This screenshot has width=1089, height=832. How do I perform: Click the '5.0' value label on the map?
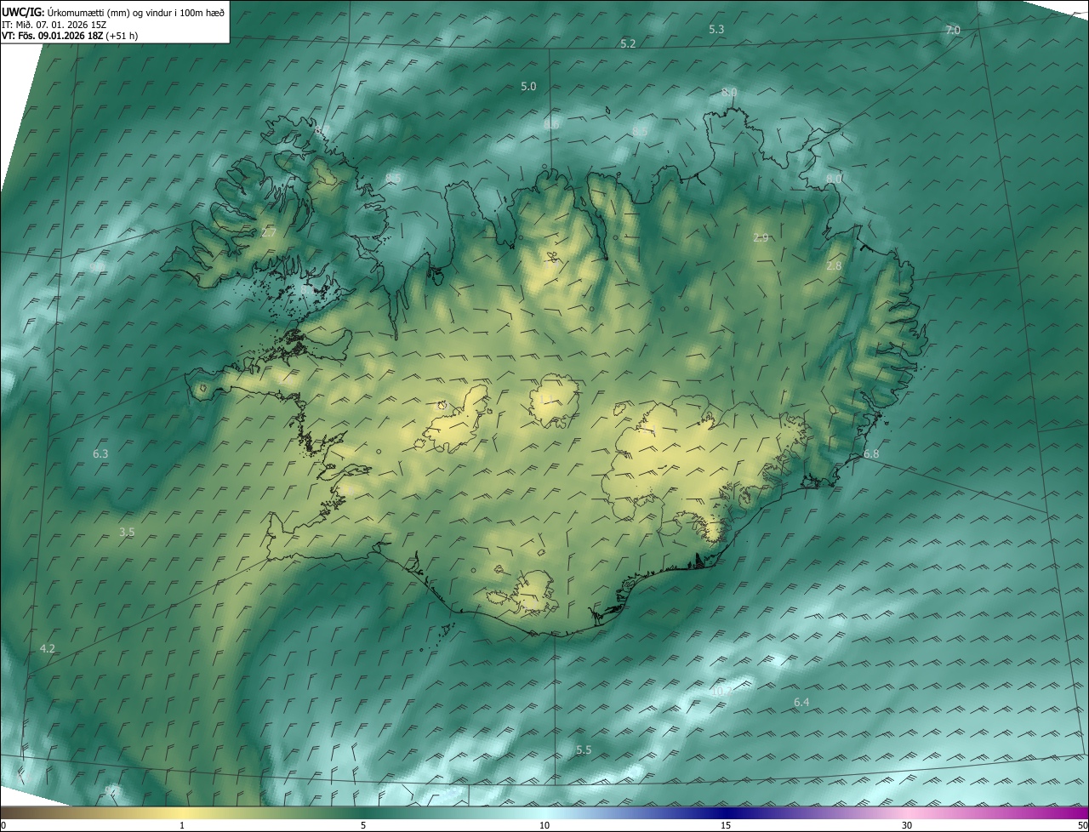click(x=528, y=87)
